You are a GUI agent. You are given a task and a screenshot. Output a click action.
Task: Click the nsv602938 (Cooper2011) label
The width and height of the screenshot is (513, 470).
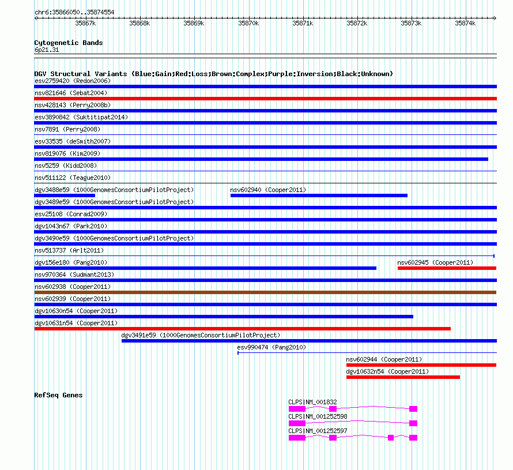(73, 287)
